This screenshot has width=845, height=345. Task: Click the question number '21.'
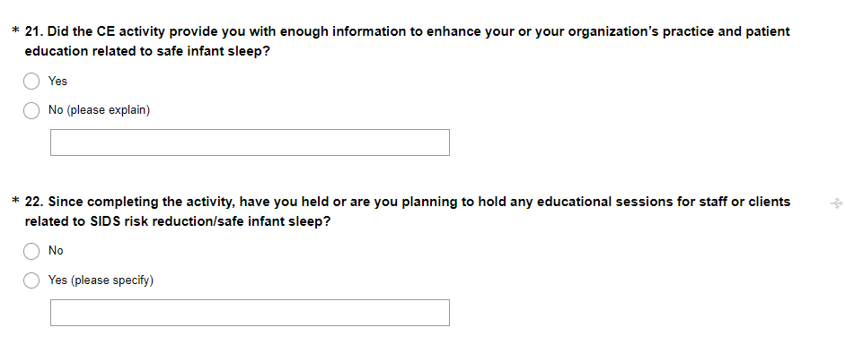(x=34, y=31)
